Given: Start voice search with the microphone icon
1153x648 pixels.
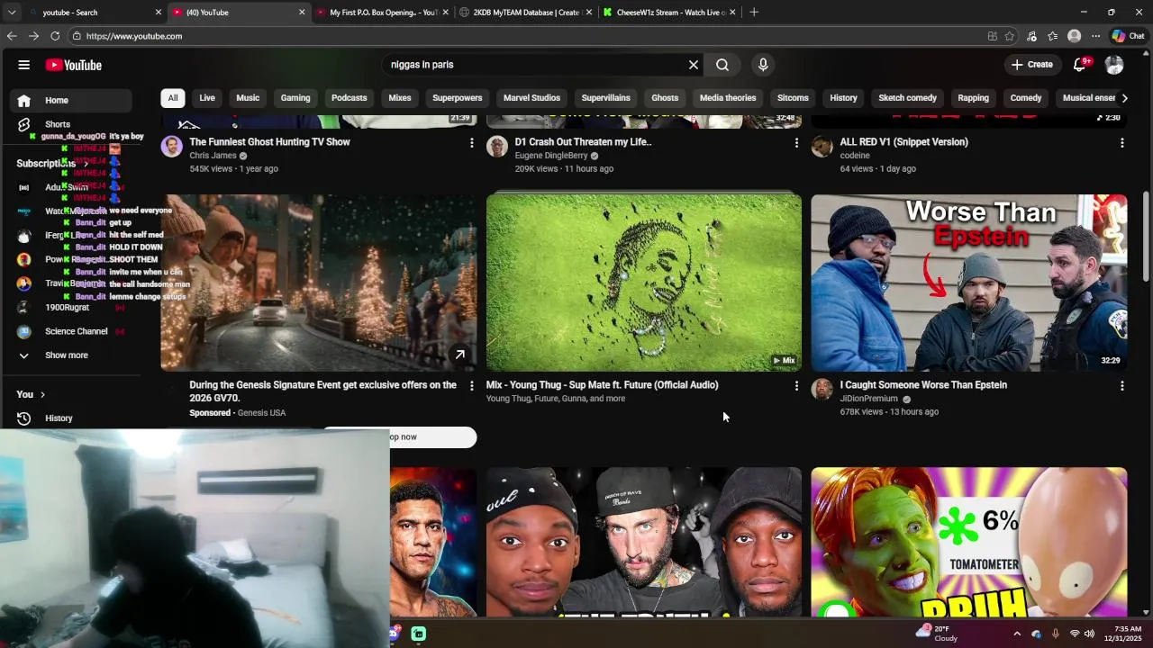Looking at the screenshot, I should 763,65.
